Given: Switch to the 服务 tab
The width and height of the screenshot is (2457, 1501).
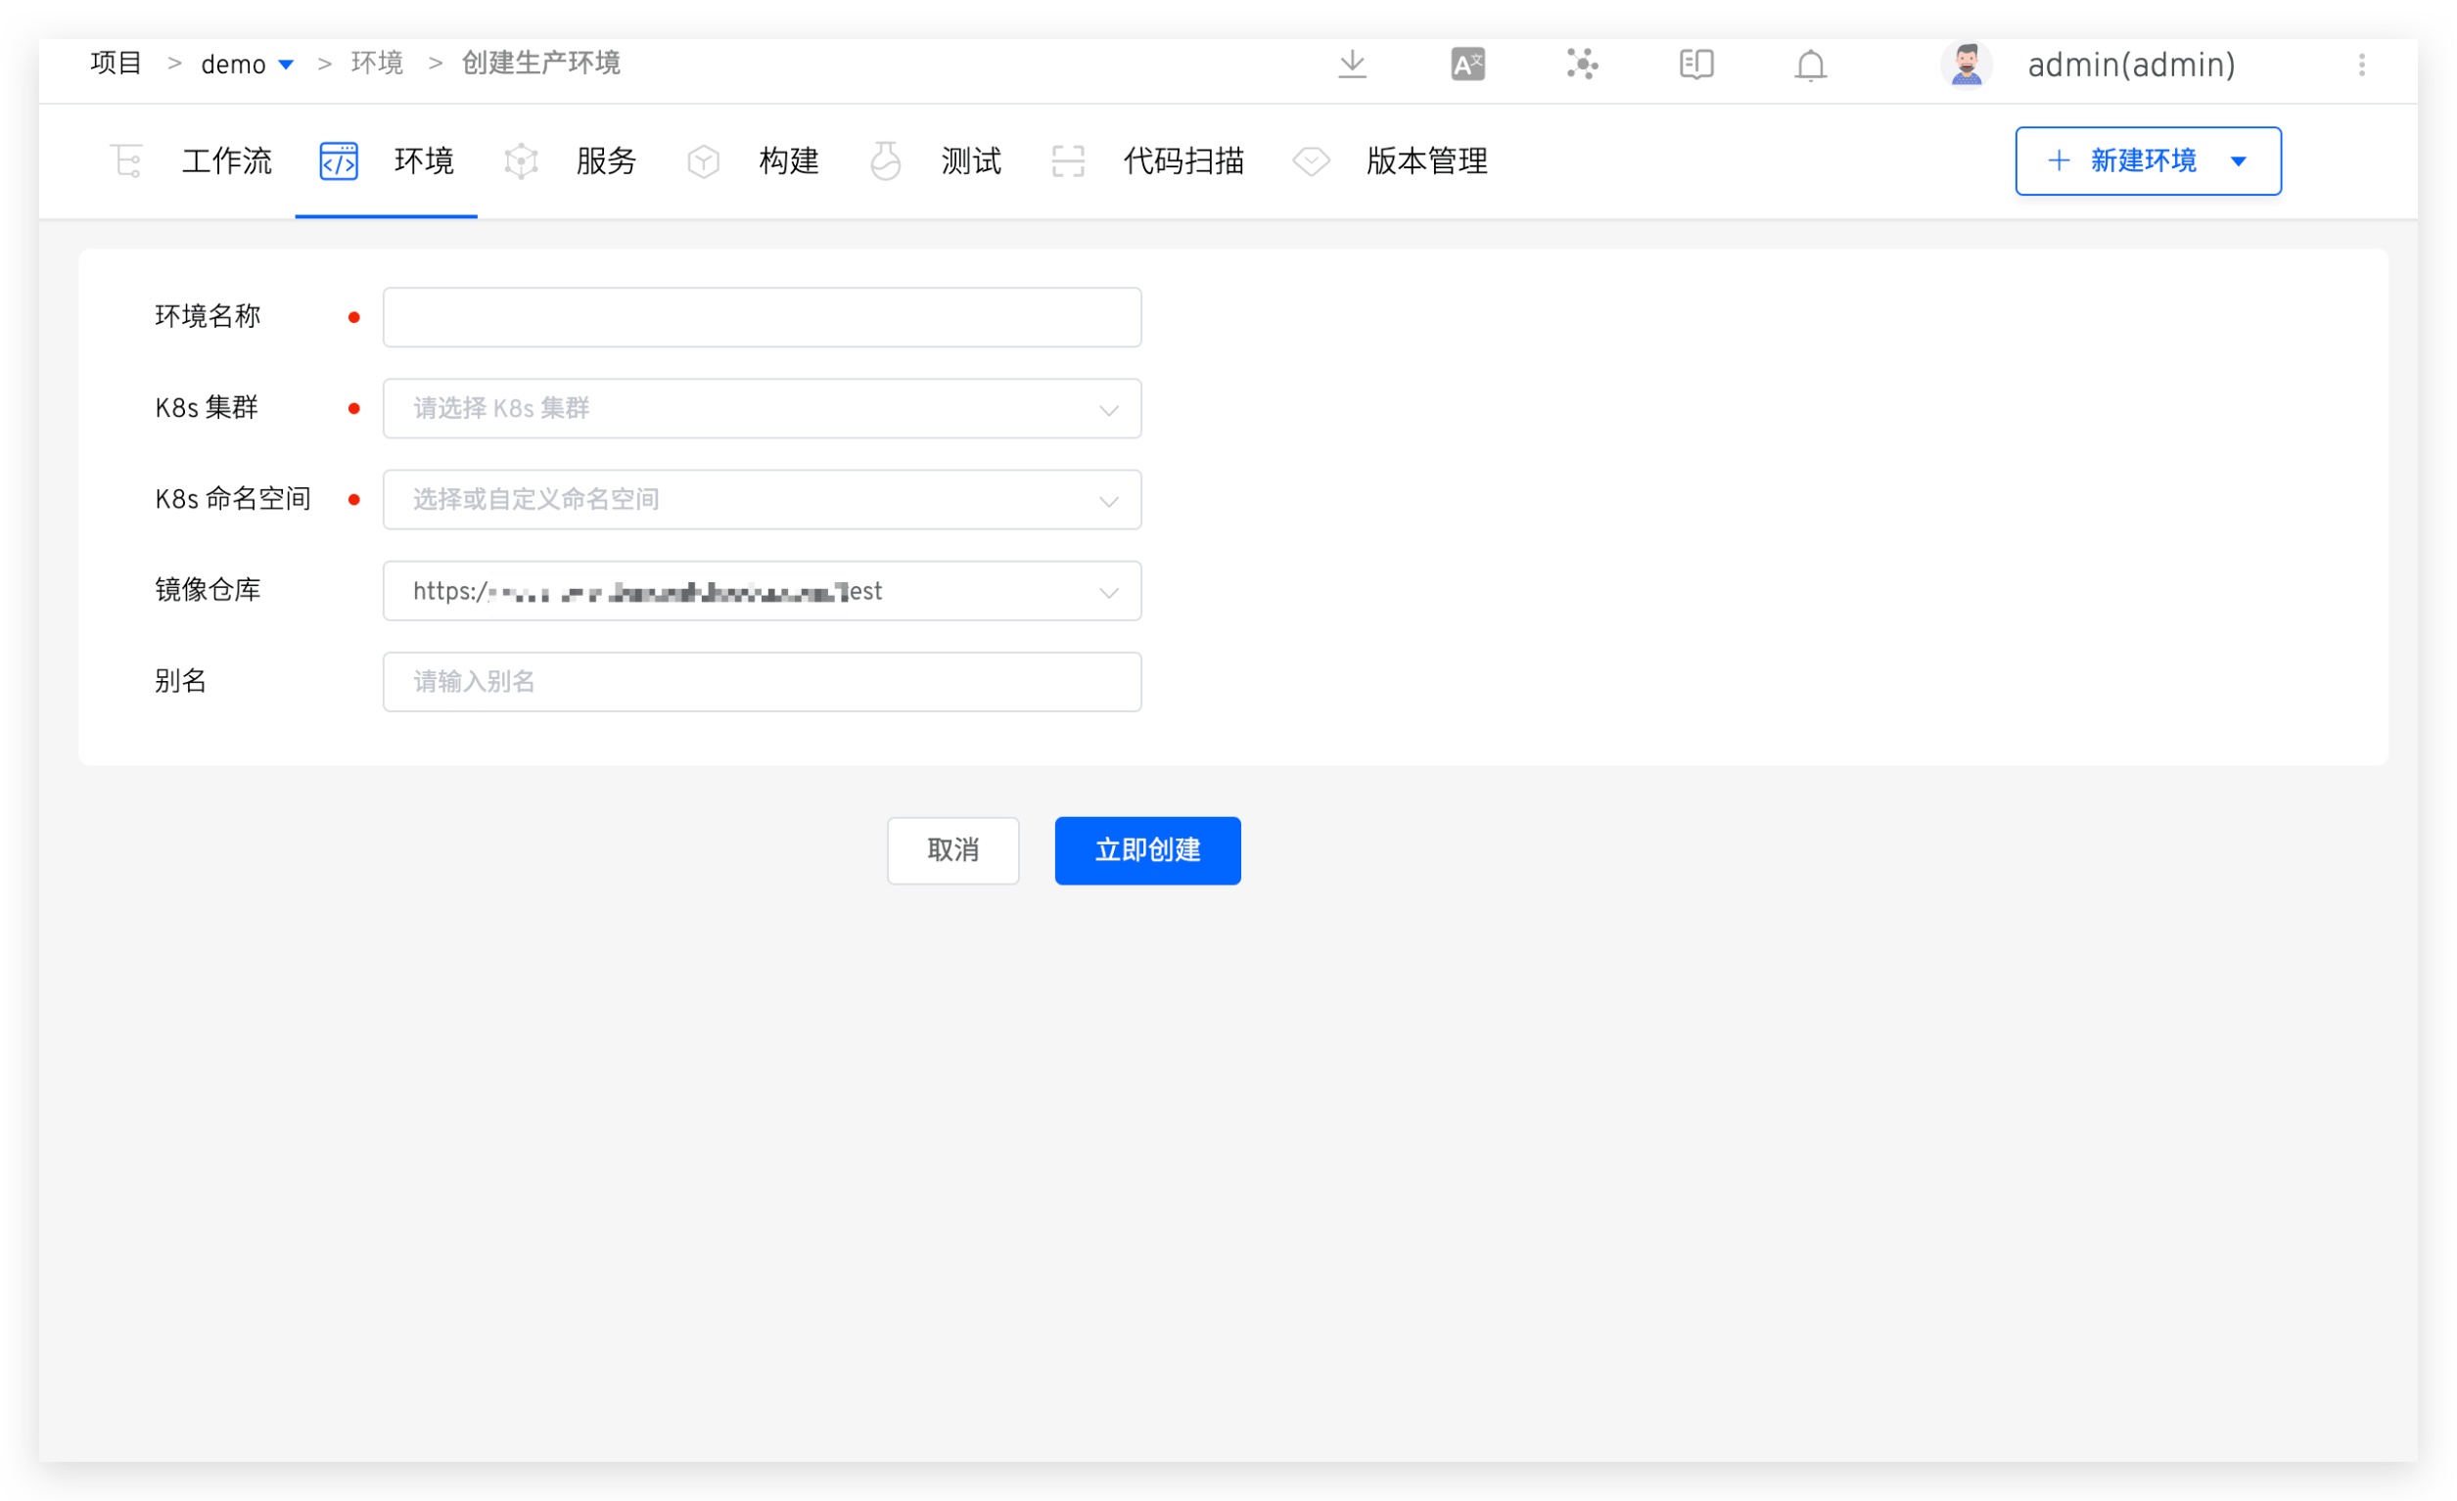Looking at the screenshot, I should tap(605, 160).
